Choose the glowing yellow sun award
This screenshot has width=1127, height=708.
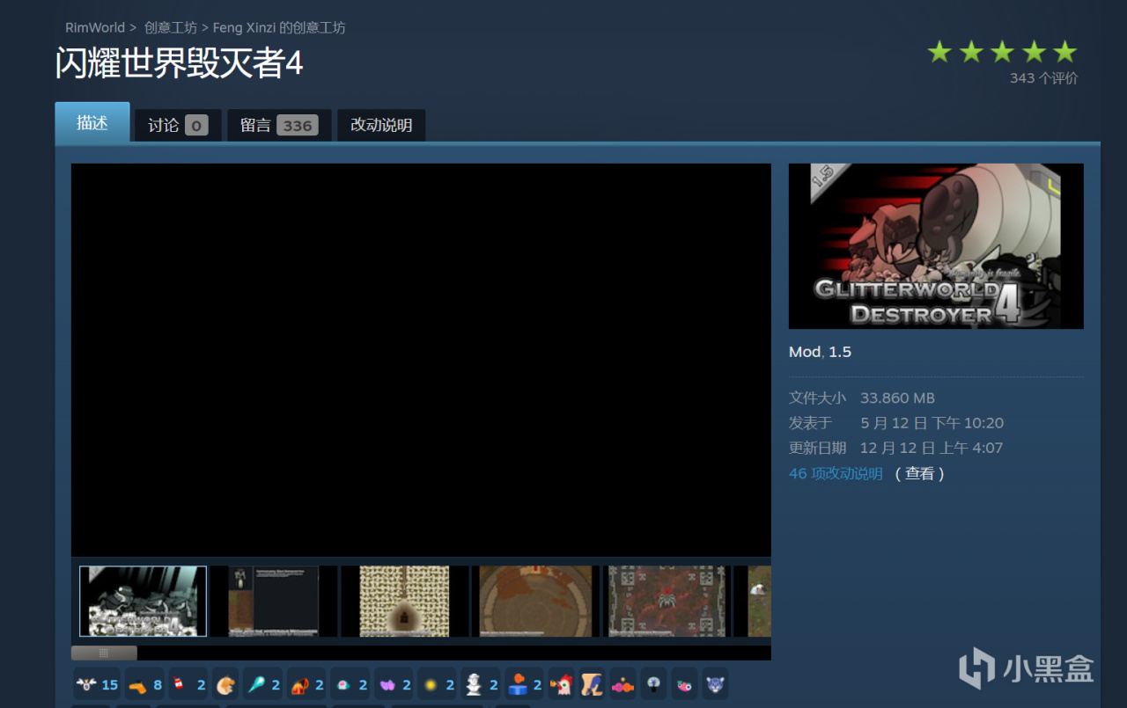437,684
